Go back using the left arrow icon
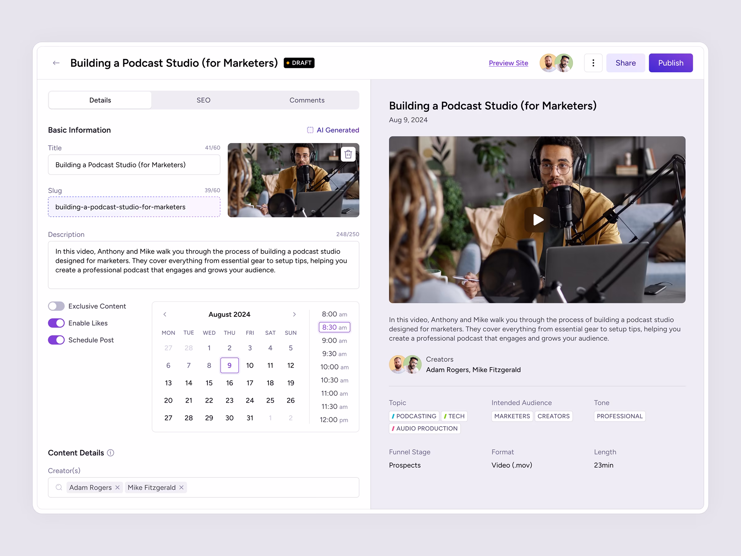Screen dimensions: 741x556 click(x=56, y=63)
